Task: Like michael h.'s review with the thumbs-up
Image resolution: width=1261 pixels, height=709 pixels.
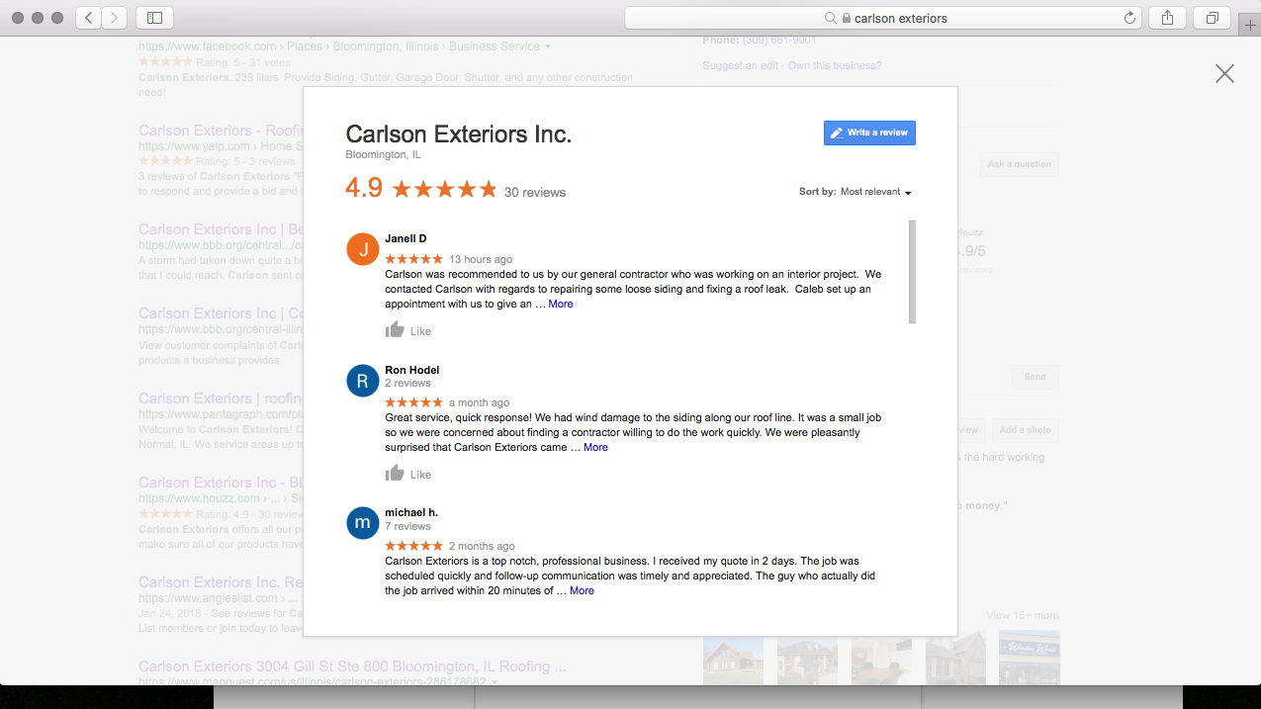Action: coord(395,618)
